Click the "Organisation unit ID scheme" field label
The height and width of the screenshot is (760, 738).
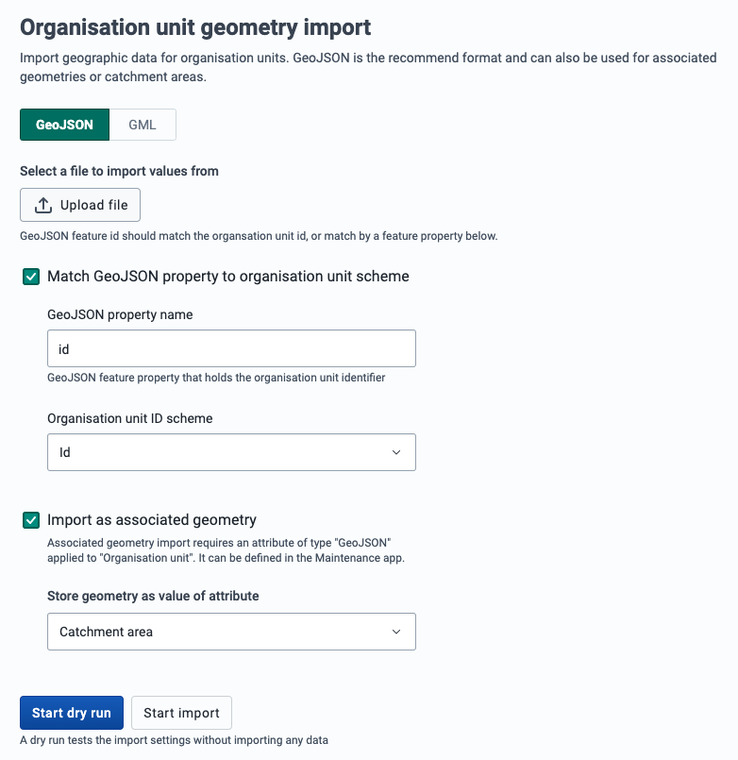click(x=130, y=418)
